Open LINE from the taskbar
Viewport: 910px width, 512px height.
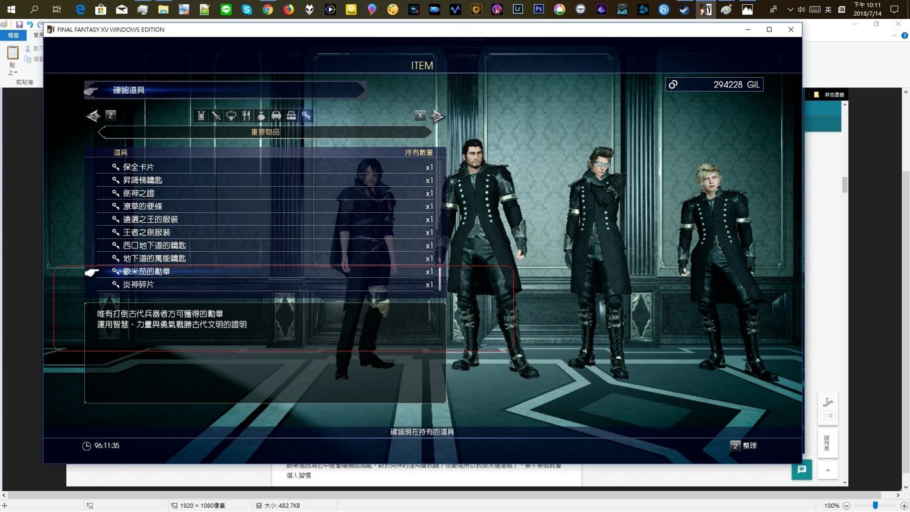[226, 9]
